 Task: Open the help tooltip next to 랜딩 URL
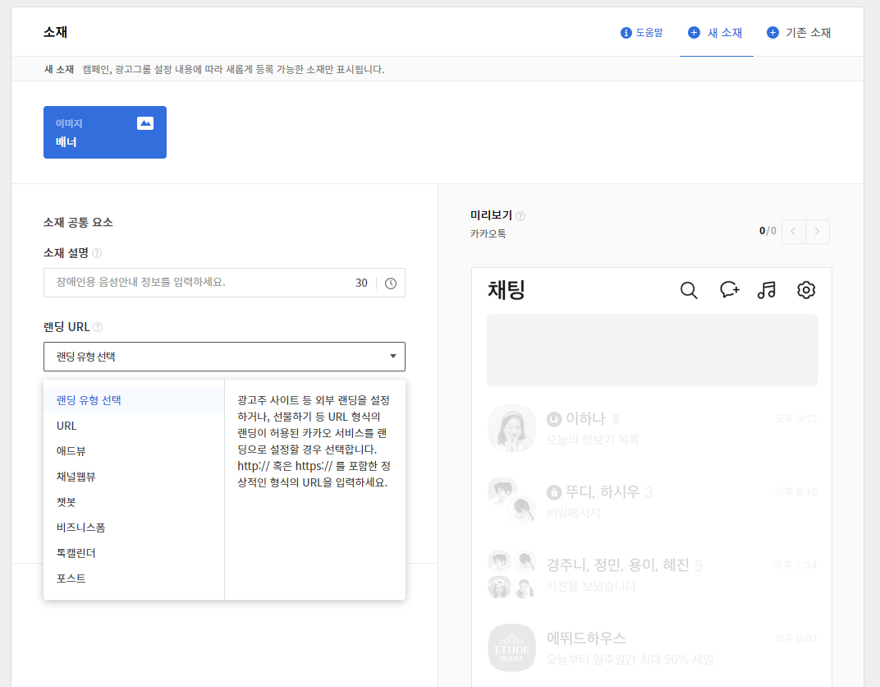pos(98,327)
